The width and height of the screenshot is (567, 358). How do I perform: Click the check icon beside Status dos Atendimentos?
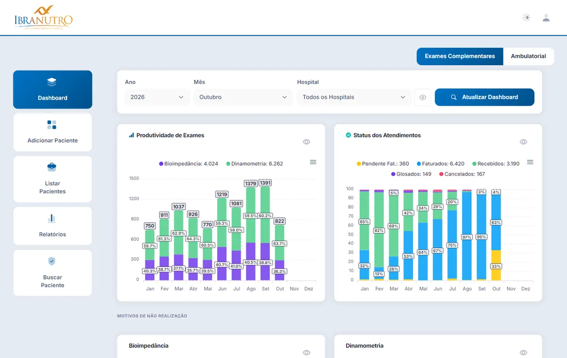tap(348, 135)
